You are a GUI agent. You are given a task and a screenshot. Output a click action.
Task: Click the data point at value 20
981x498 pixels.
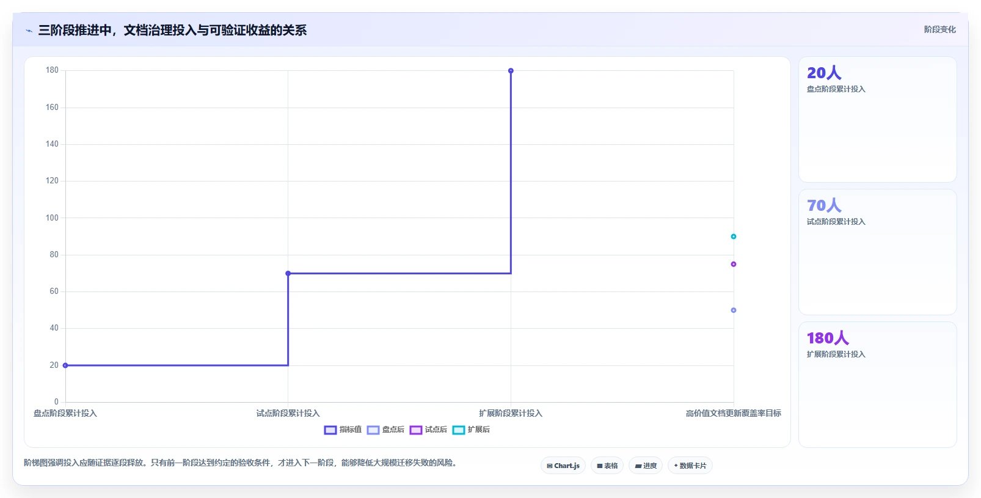tap(65, 365)
